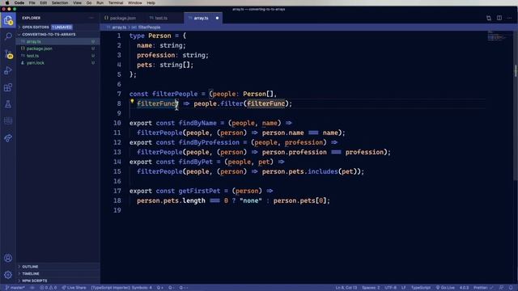Open the editor More Actions ellipsis
The image size is (518, 291).
tap(509, 18)
